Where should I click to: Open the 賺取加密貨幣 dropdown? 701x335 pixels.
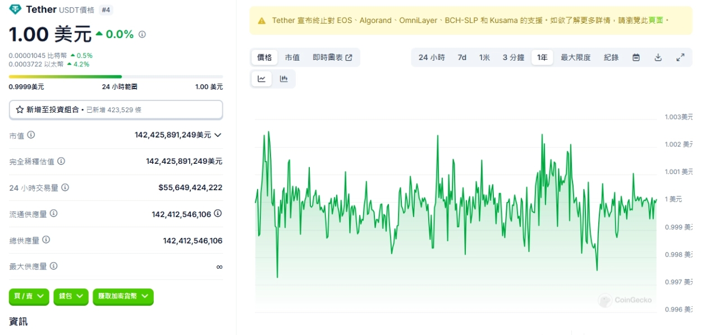pyautogui.click(x=123, y=296)
